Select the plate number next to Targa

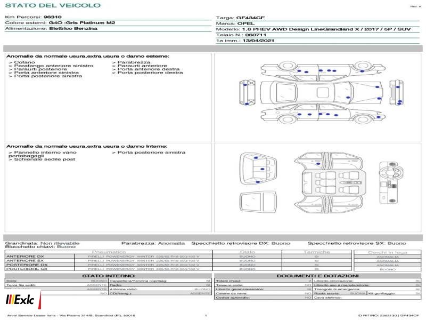pos(250,18)
